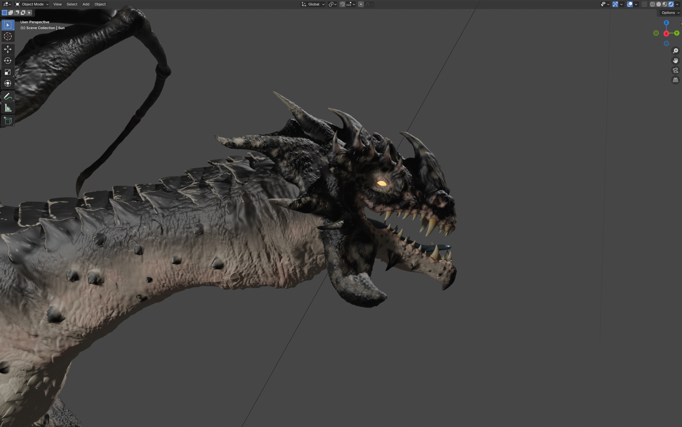Screen dimensions: 682x427
Task: Open the View menu
Action: (x=57, y=4)
